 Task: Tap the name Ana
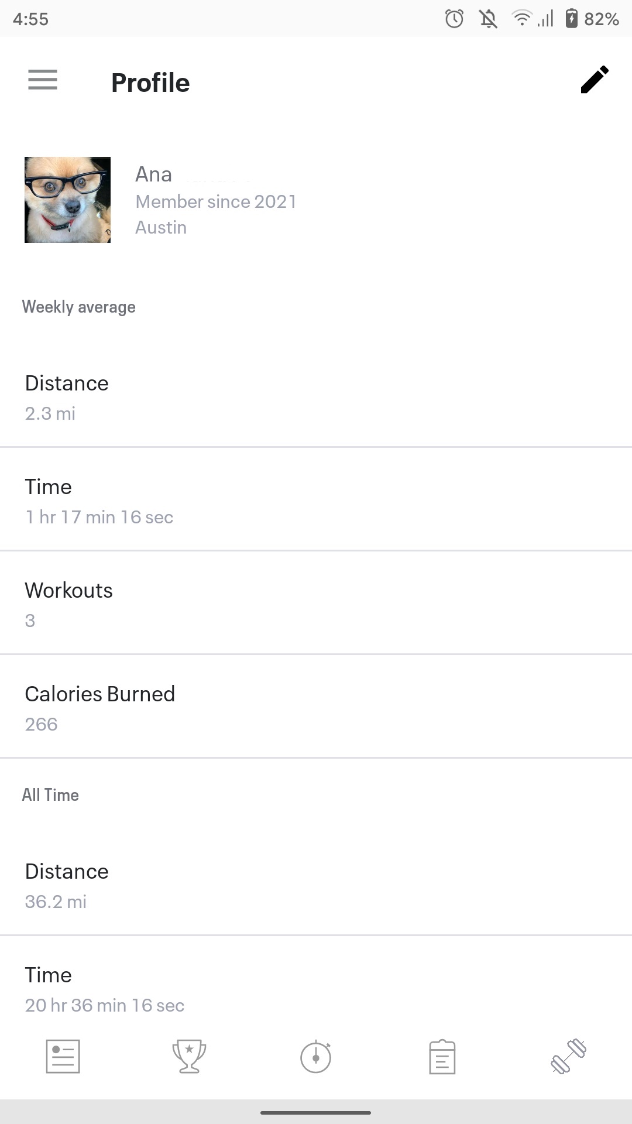[153, 174]
